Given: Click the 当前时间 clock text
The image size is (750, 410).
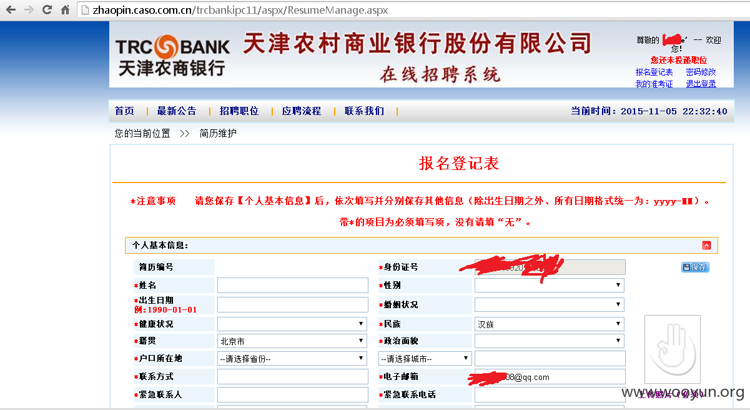Looking at the screenshot, I should coord(649,111).
